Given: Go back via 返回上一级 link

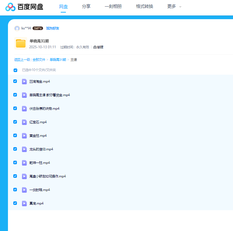Looking at the screenshot, I should click(22, 60).
